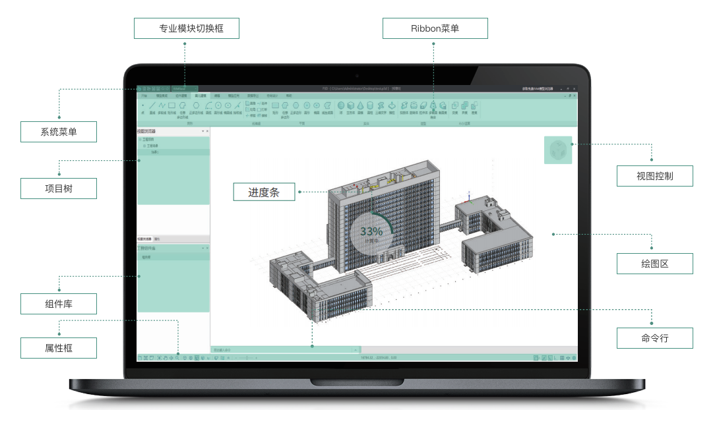Apply the 并集 boolean union tool
This screenshot has width=717, height=437.
(x=464, y=106)
